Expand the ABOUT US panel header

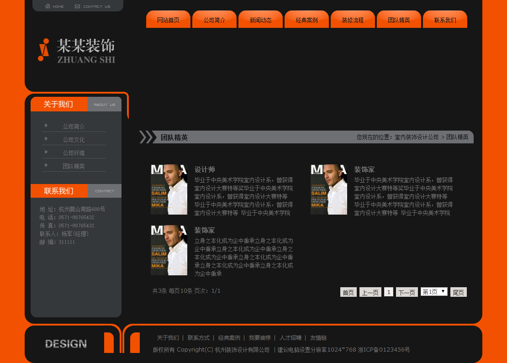pyautogui.click(x=104, y=104)
